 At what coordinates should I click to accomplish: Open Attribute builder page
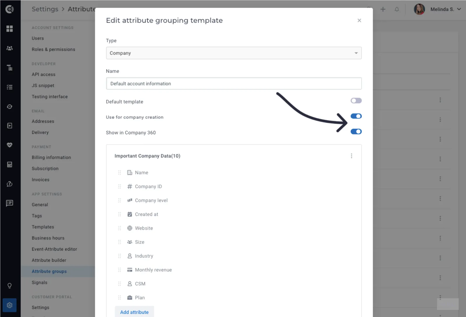(49, 260)
